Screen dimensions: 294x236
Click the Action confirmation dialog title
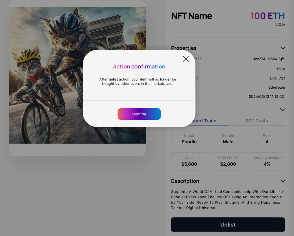tap(139, 67)
